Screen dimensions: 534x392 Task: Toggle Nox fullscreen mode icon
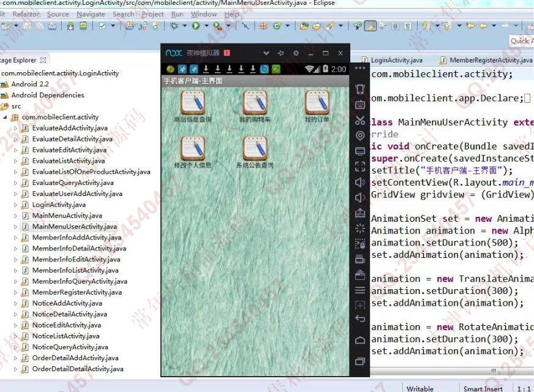pos(360,167)
